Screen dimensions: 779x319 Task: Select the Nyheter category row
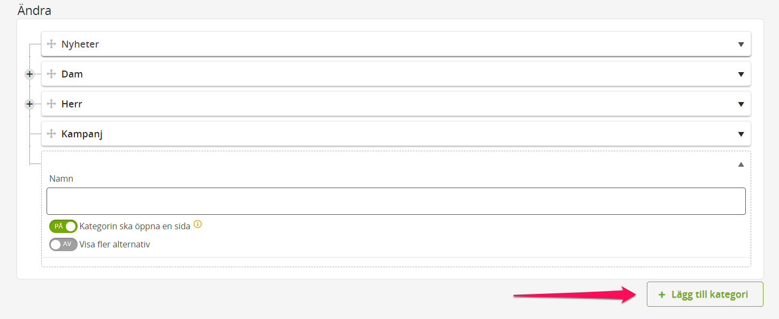396,44
